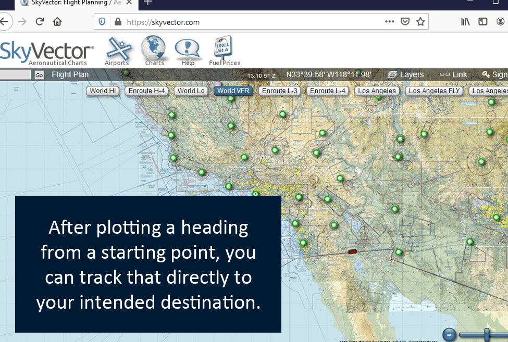Open a new browser tab with plus
Image resolution: width=508 pixels, height=342 pixels.
pos(148,3)
